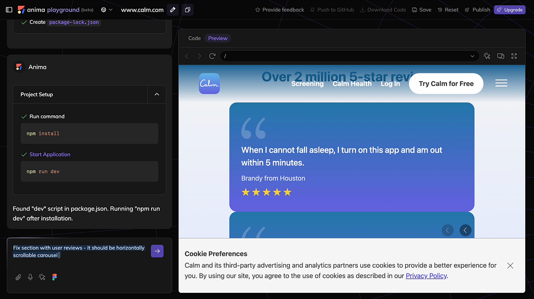This screenshot has width=534, height=299.
Task: Send the prompt with arrow button
Action: coord(157,251)
